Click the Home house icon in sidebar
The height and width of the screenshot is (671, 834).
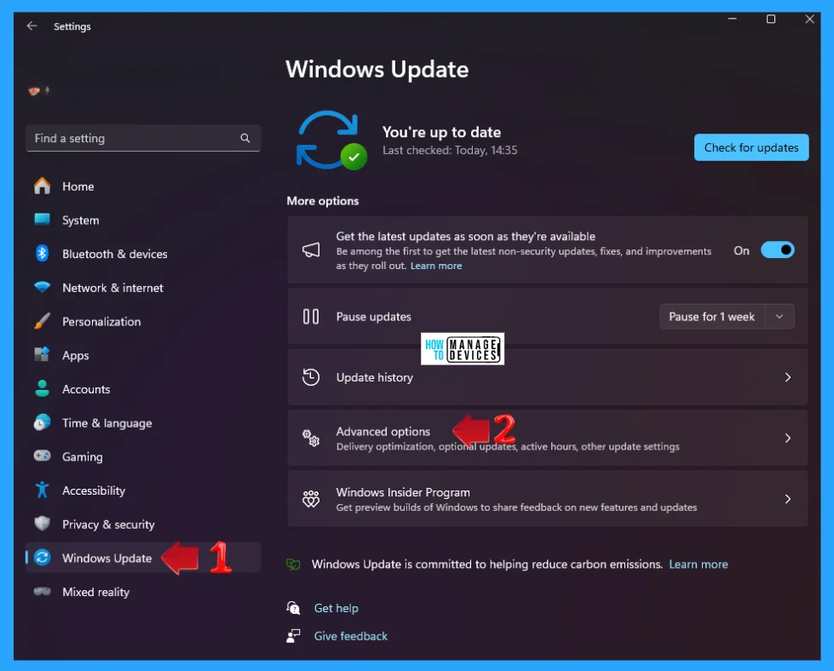[42, 186]
